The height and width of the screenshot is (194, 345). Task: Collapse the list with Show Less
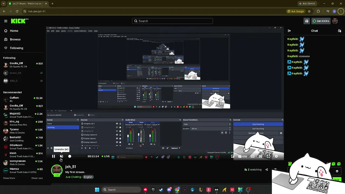coord(37,178)
